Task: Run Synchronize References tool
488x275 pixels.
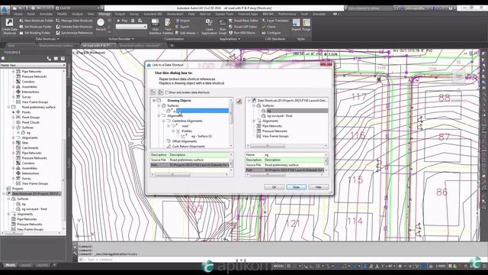Action: (x=74, y=33)
